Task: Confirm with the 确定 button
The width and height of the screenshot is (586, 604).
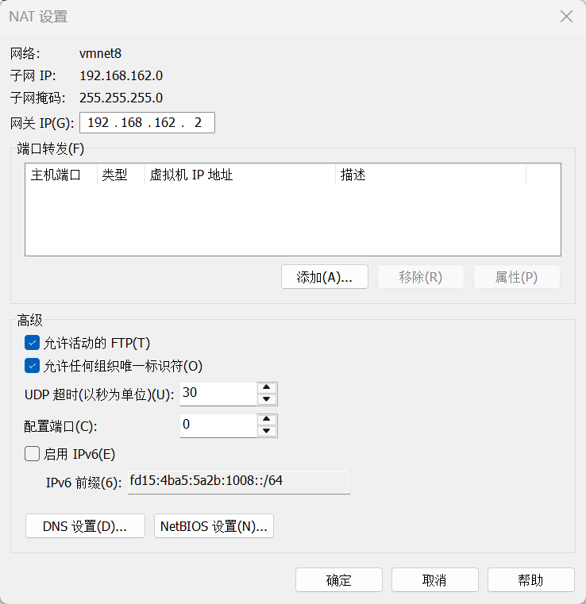Action: (338, 579)
